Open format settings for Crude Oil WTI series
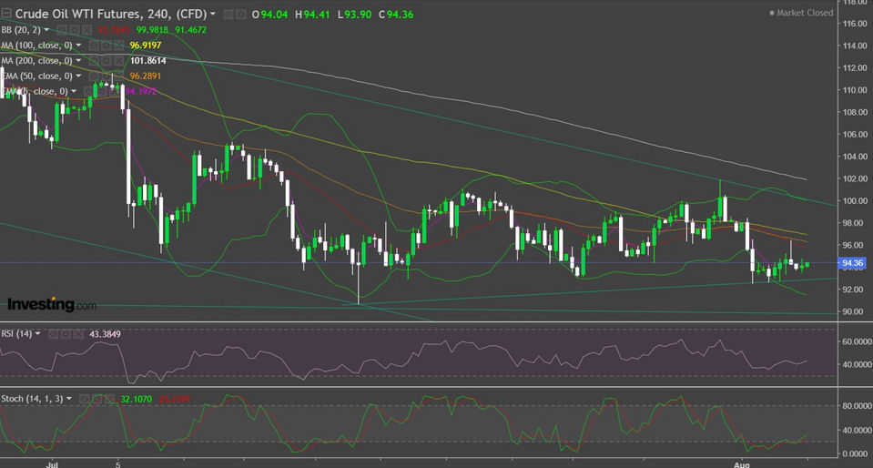 pyautogui.click(x=241, y=14)
